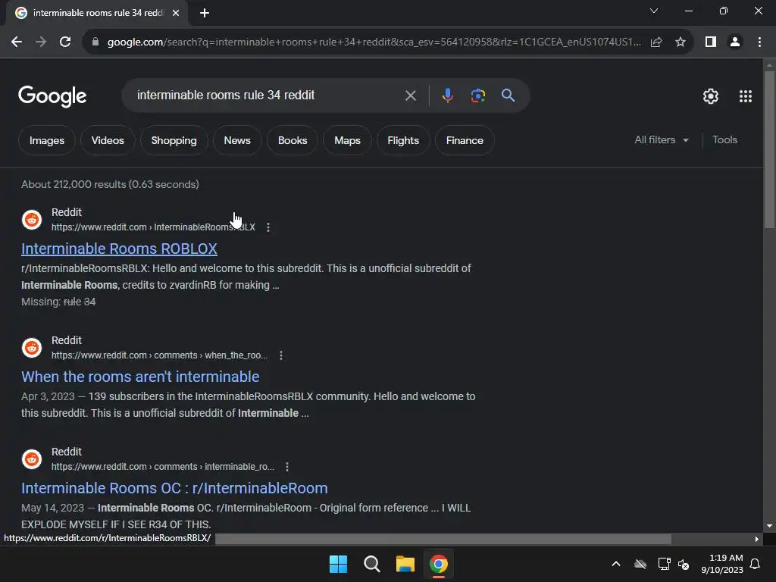Switch to Finance results
The height and width of the screenshot is (582, 776).
[x=465, y=140]
